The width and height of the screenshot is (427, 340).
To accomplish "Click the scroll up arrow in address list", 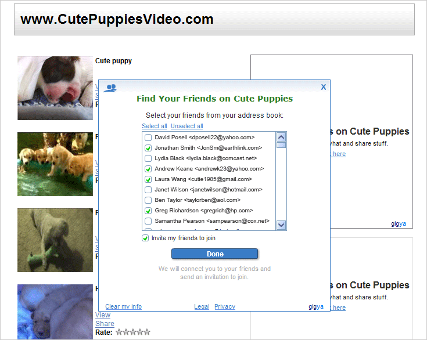I will [281, 137].
